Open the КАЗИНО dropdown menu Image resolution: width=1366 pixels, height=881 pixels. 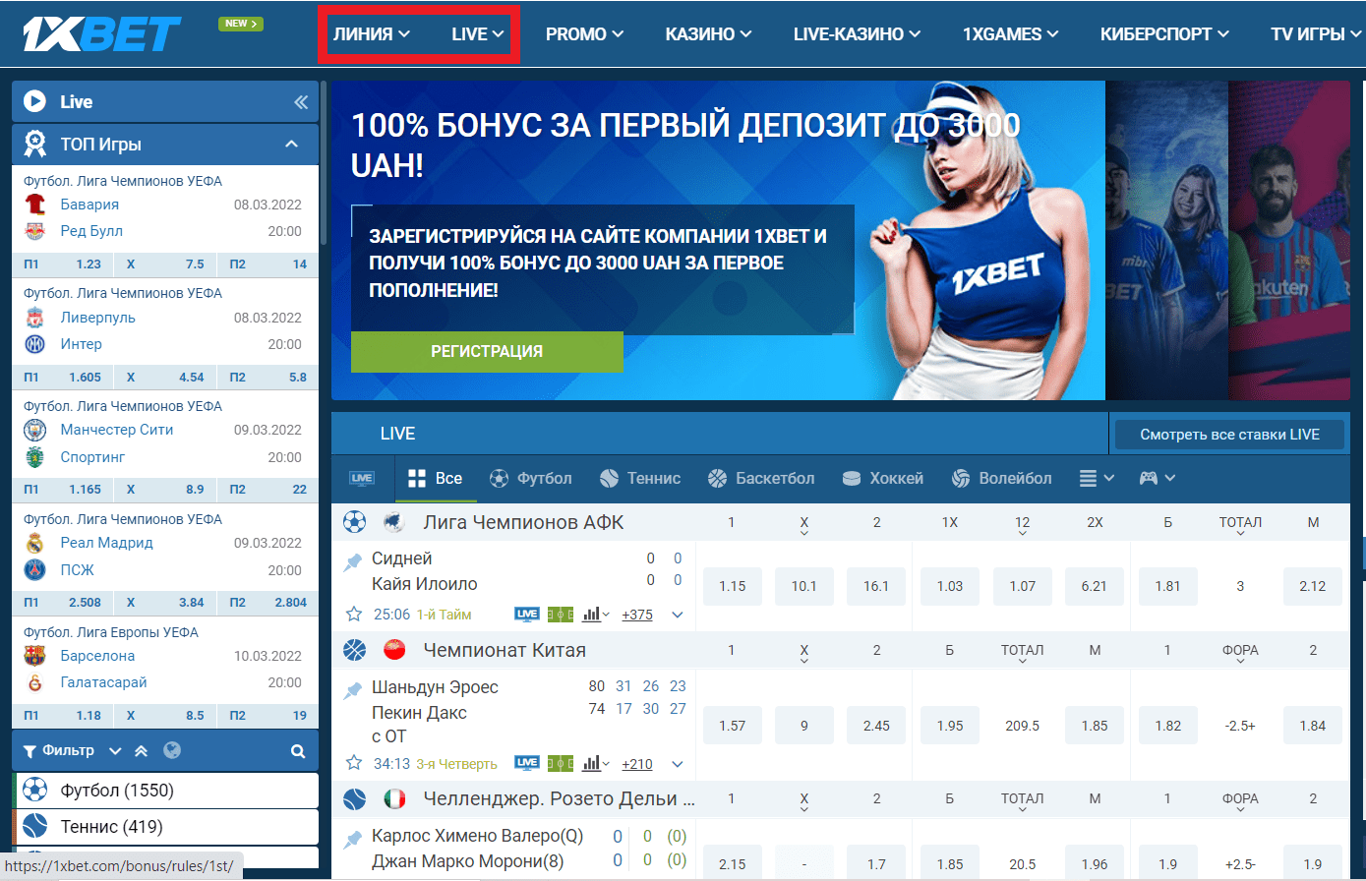pyautogui.click(x=709, y=34)
